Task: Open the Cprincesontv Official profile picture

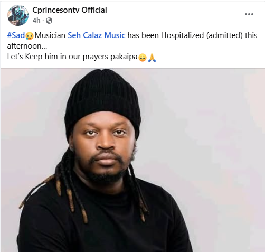Action: [x=18, y=15]
